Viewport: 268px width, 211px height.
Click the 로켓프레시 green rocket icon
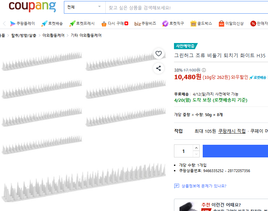72,24
